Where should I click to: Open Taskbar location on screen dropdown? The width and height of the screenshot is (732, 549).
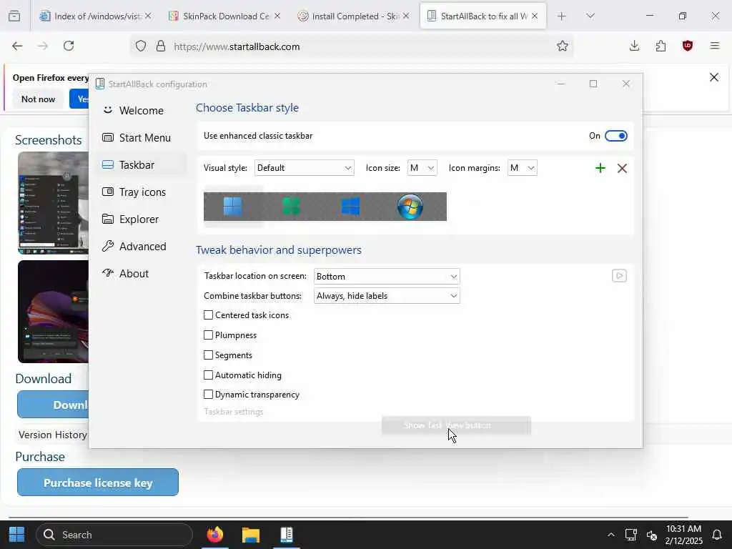pyautogui.click(x=387, y=276)
